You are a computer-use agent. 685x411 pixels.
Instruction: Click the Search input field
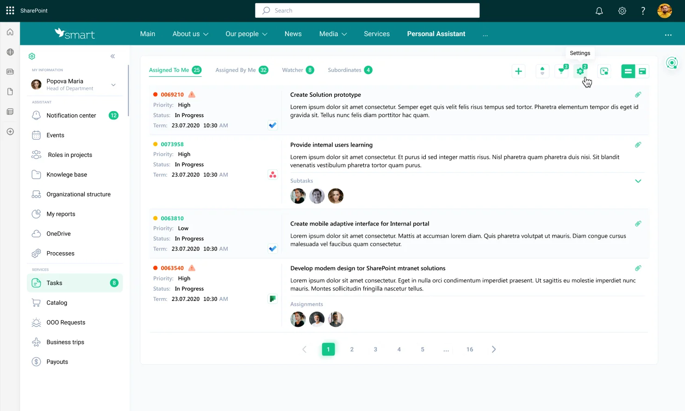click(x=367, y=11)
